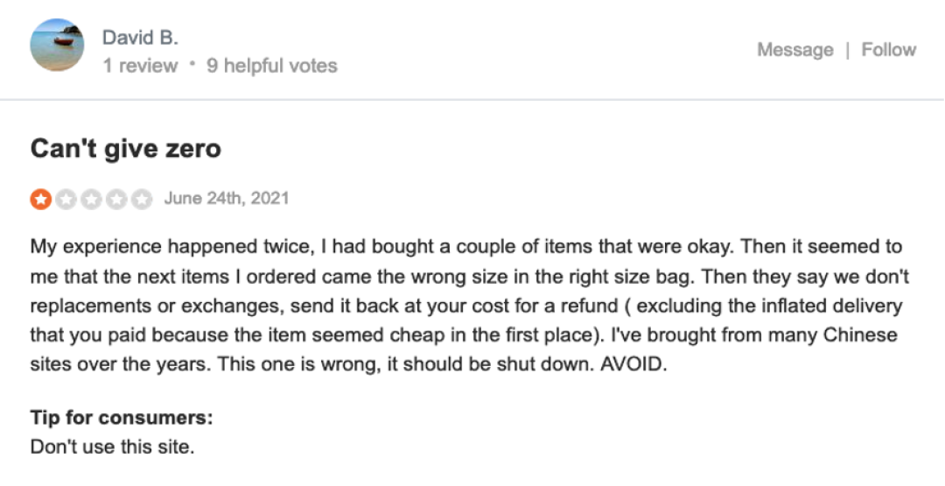Click the fourth gray rating star
The height and width of the screenshot is (486, 945).
[x=116, y=200]
